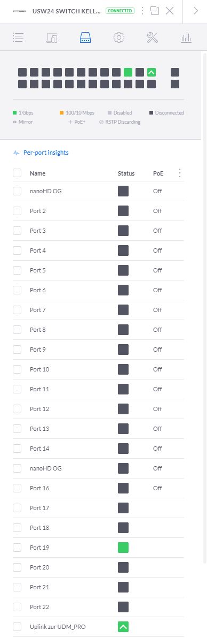Click the green uplink port in diagram

[x=152, y=72]
